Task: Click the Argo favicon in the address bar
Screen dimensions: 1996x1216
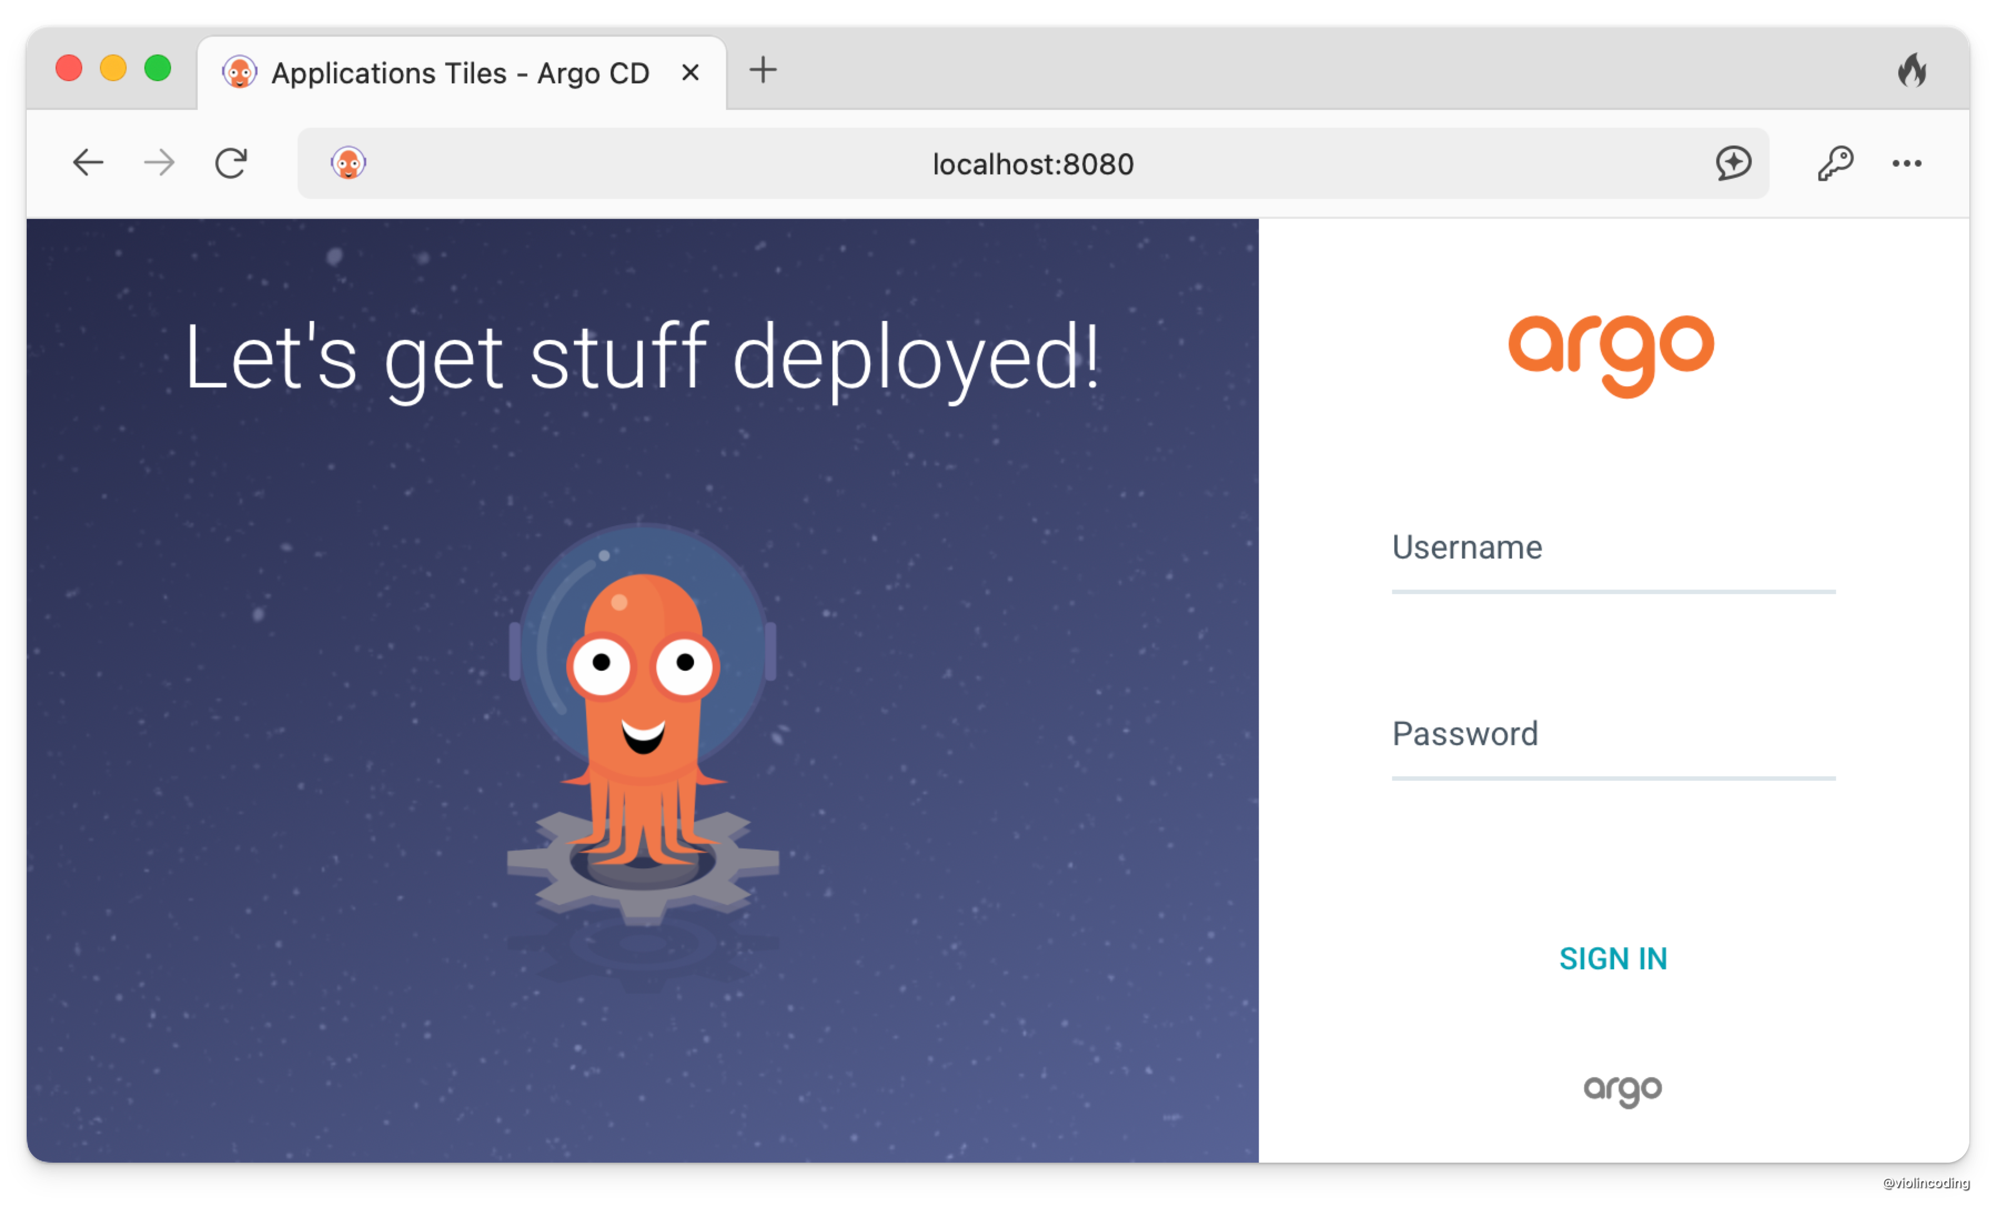Action: (x=348, y=163)
